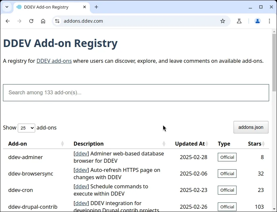Go back to the previous page

coord(8,21)
